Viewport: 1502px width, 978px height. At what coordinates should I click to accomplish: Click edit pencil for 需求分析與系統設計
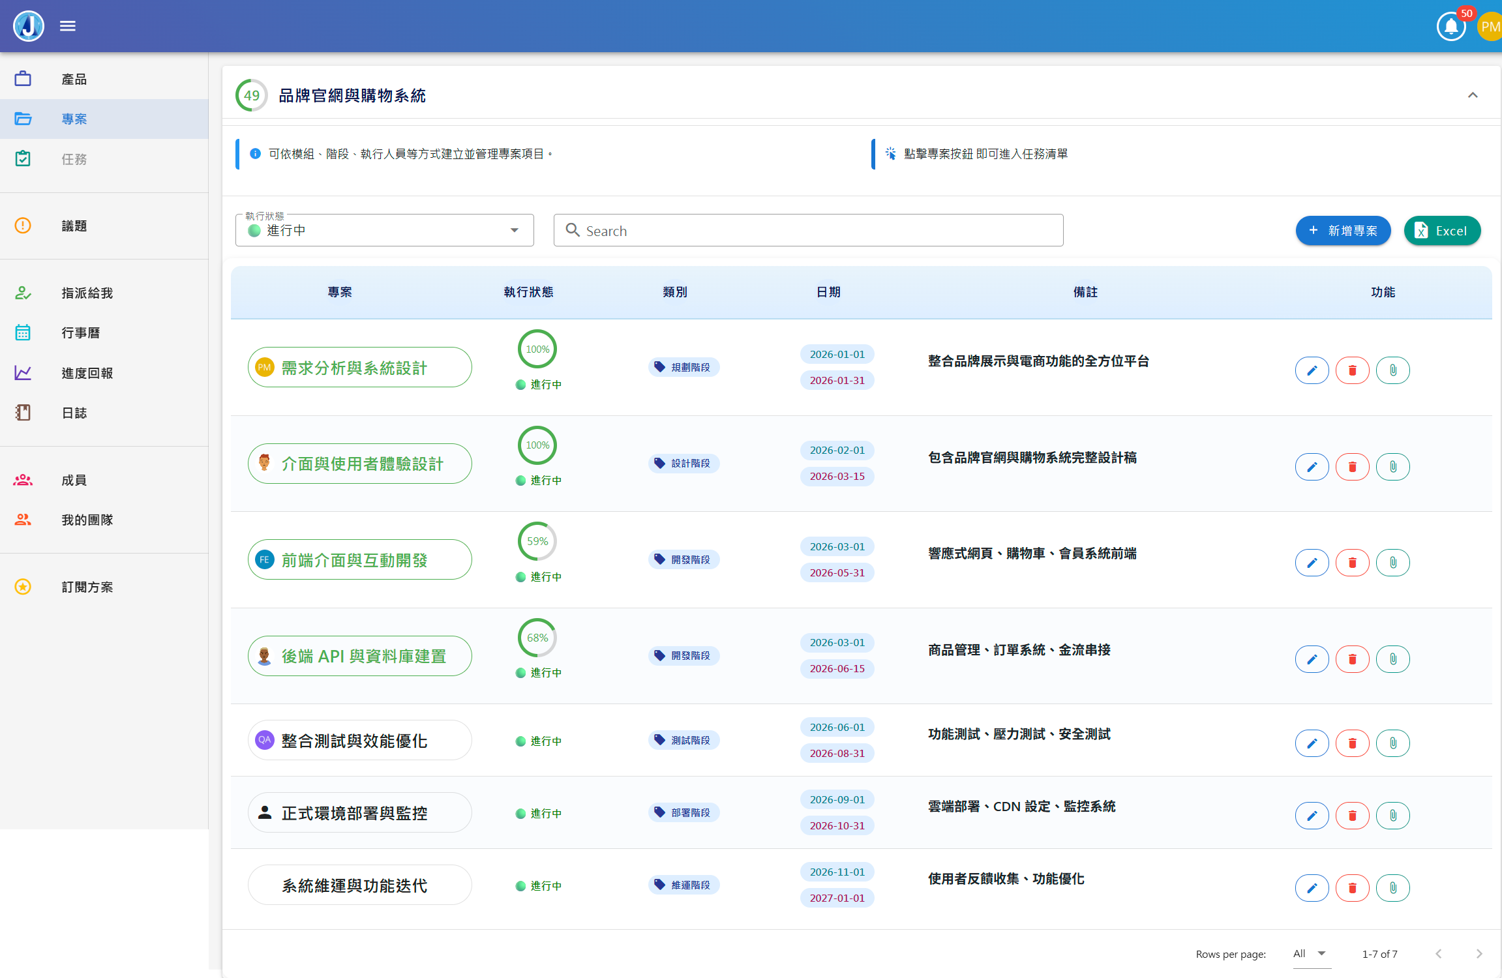(1312, 370)
